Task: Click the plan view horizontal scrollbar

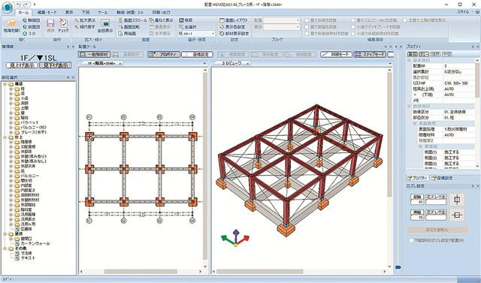Action: 141,272
